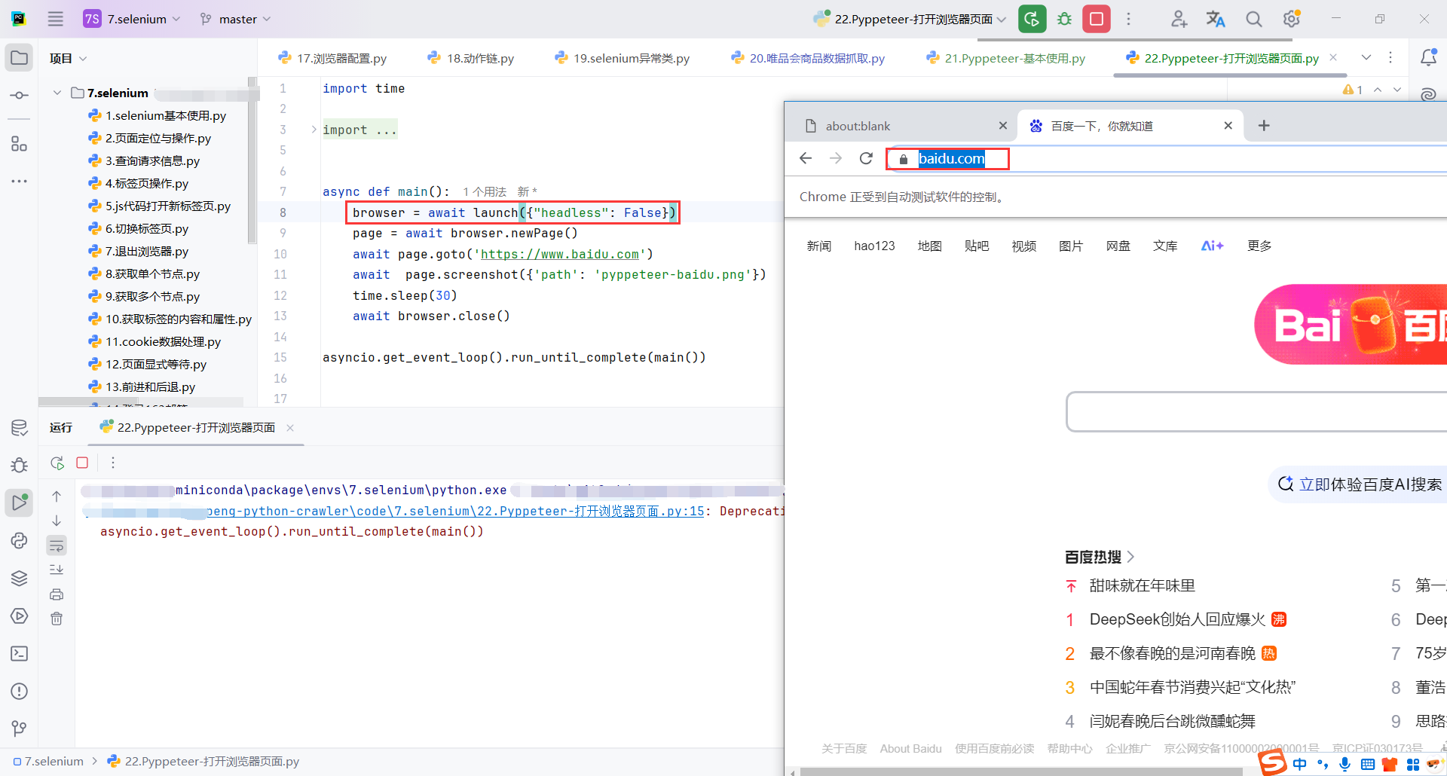Open the Project tool window
This screenshot has width=1447, height=776.
pos(20,58)
